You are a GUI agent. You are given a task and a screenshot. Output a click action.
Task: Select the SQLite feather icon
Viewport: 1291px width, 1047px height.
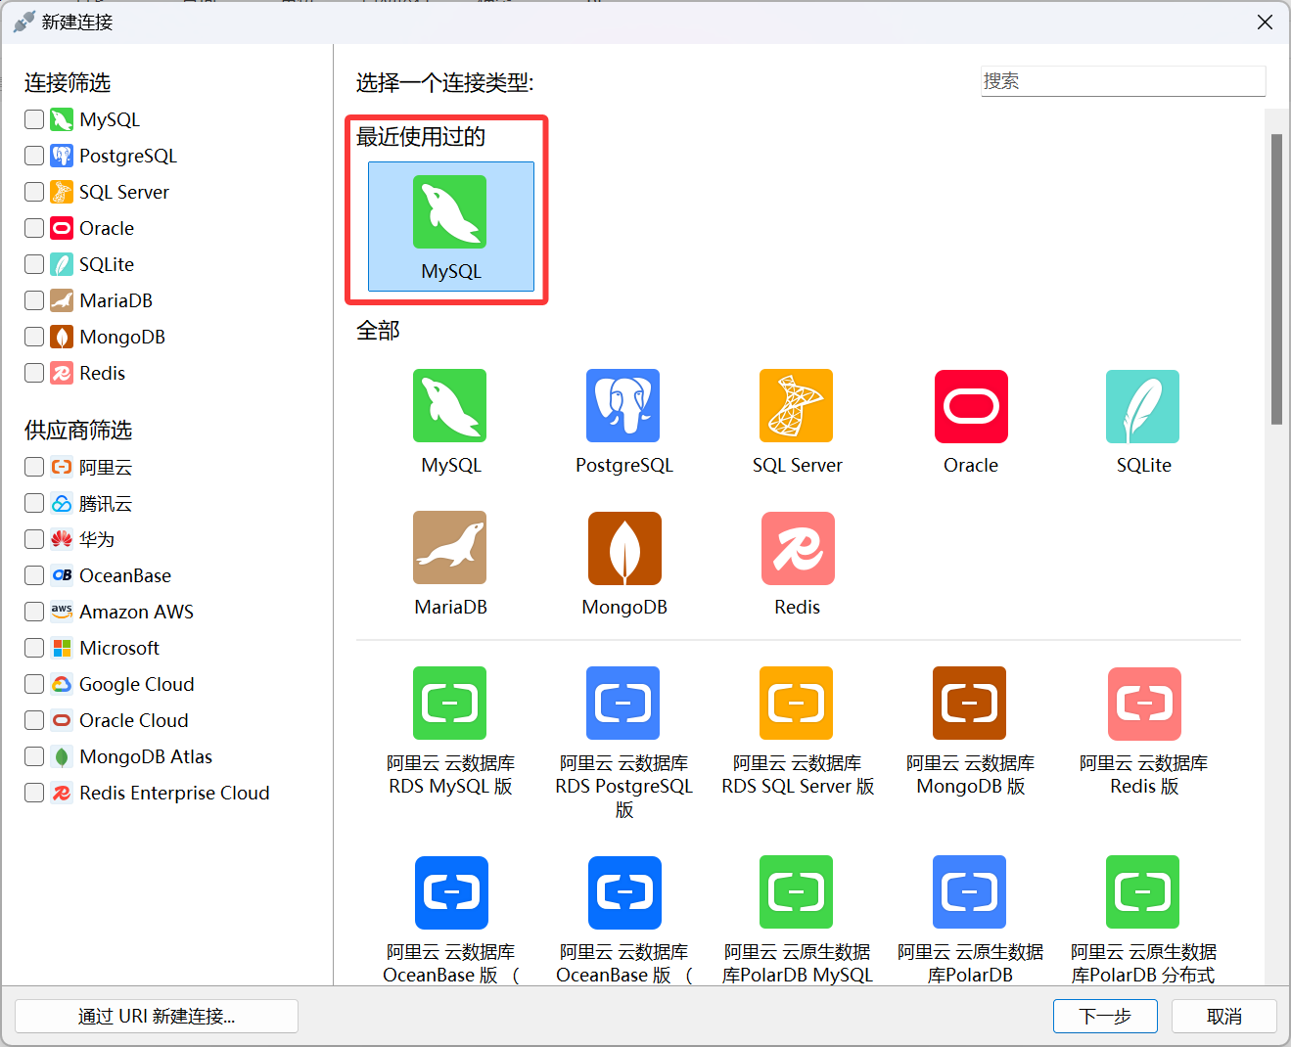tap(1143, 406)
